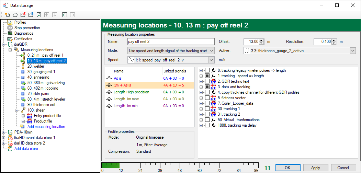The image size is (361, 173).
Task: Click the move down arrow toolbar icon
Action: (x=55, y=15)
